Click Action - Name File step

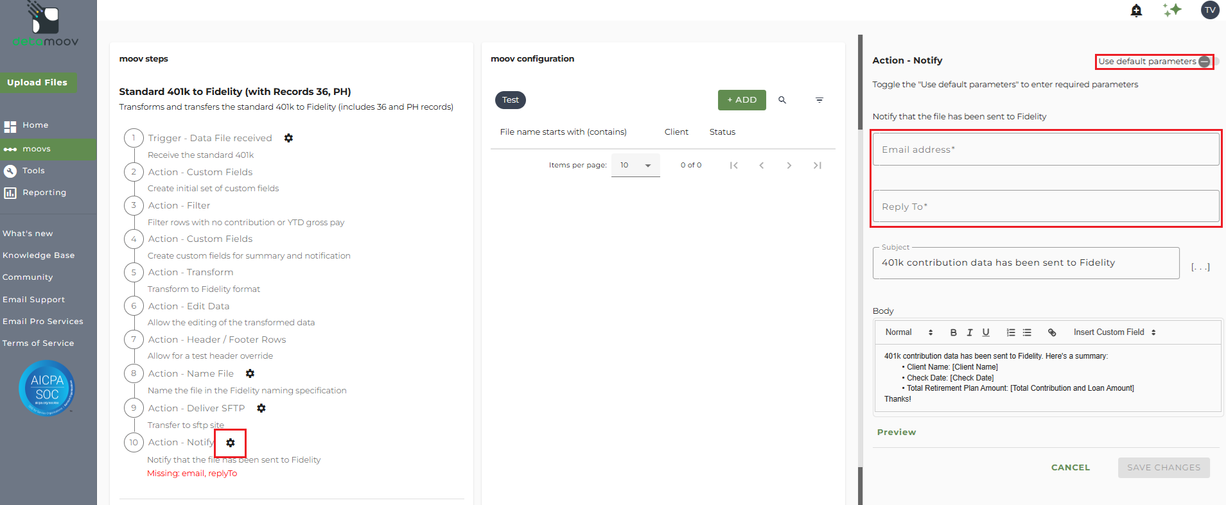point(190,373)
